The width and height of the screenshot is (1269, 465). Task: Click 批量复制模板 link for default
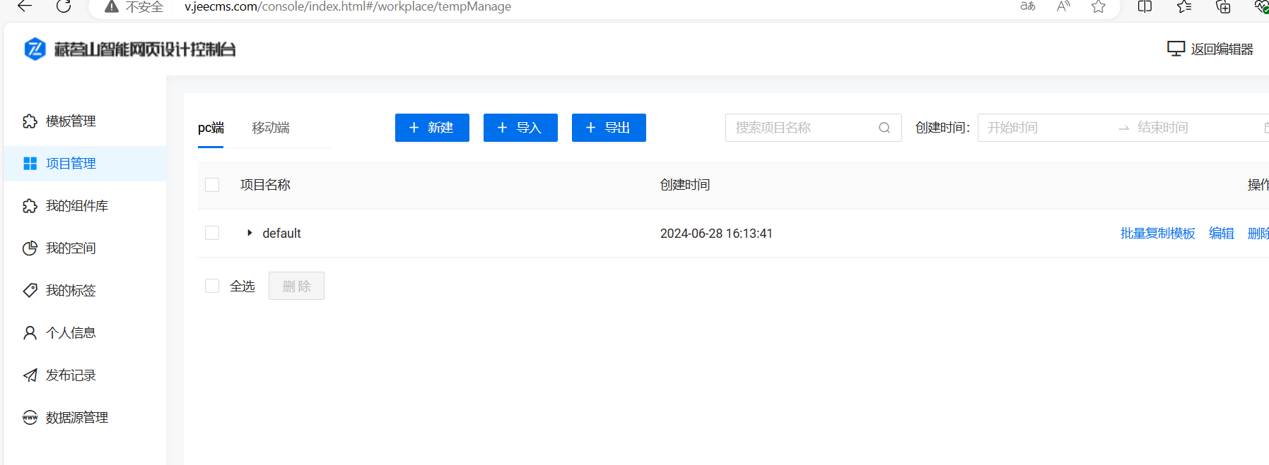point(1157,234)
